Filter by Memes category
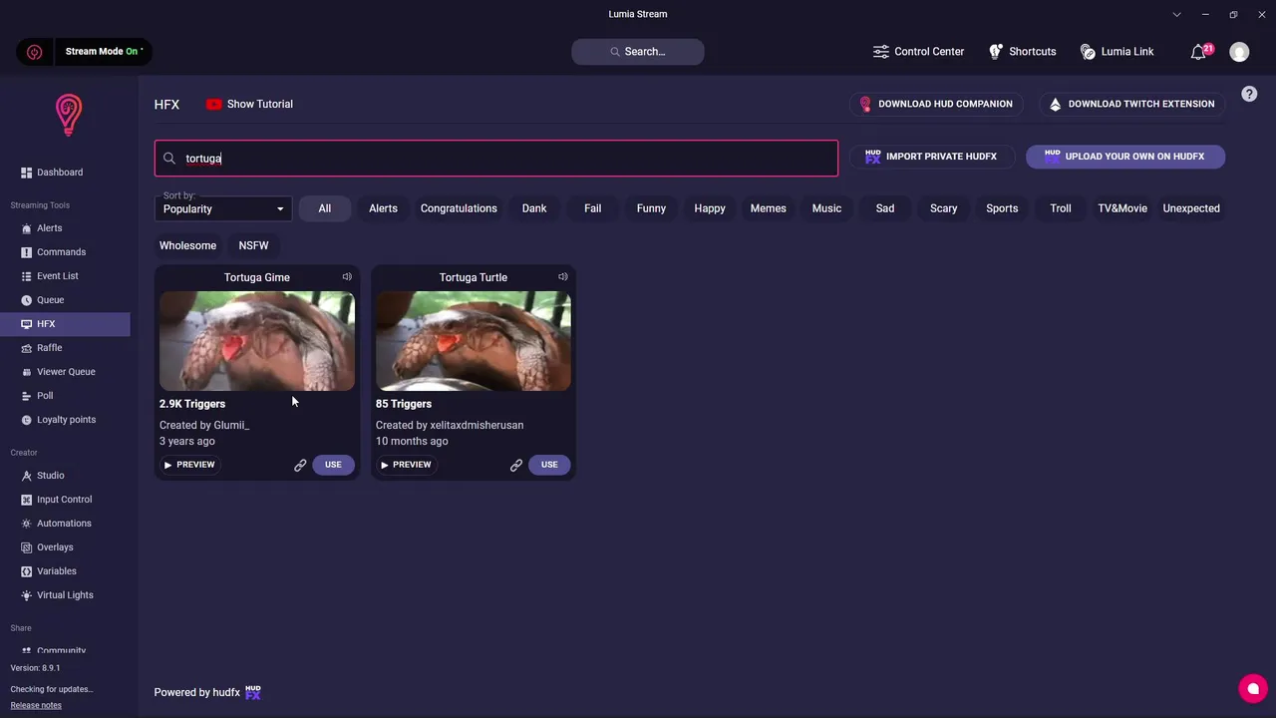 769,208
